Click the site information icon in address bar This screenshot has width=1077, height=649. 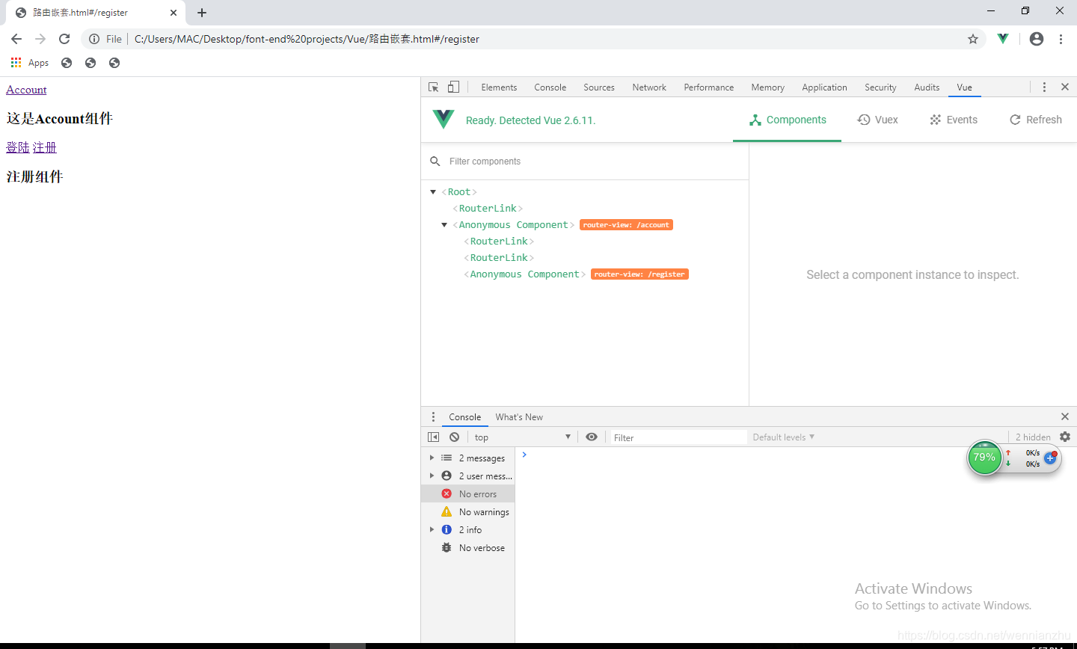click(x=94, y=39)
